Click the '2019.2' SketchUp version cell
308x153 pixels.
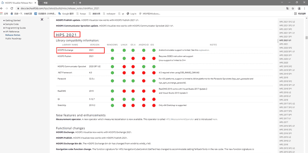[x=92, y=105]
